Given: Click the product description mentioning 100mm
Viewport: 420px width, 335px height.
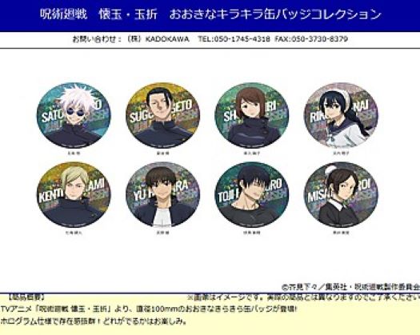Looking at the screenshot, I should [x=149, y=309].
